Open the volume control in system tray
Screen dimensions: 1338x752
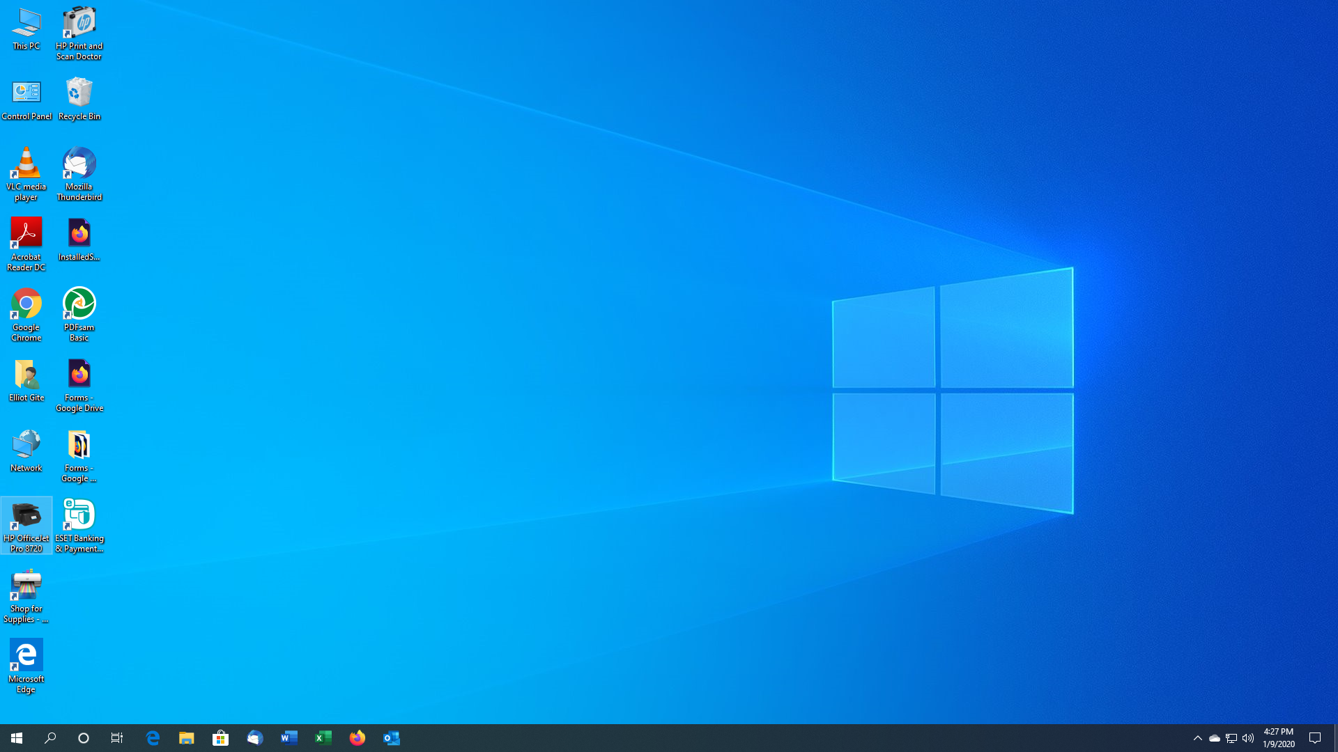1248,738
